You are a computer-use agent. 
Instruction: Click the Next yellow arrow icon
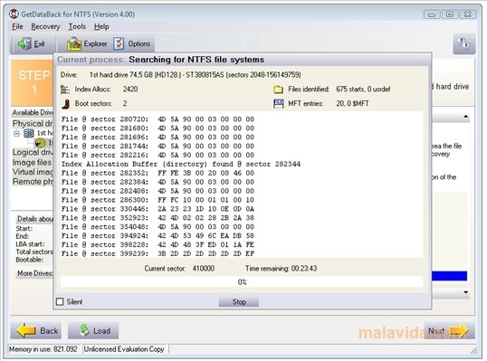[x=458, y=331]
